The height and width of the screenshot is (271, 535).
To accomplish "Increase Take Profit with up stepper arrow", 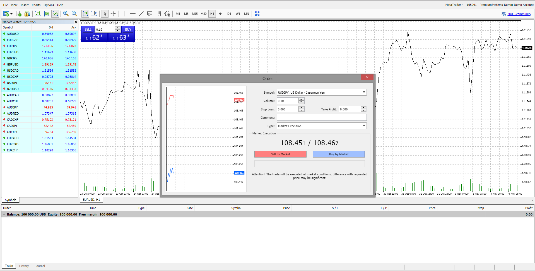I will [363, 108].
